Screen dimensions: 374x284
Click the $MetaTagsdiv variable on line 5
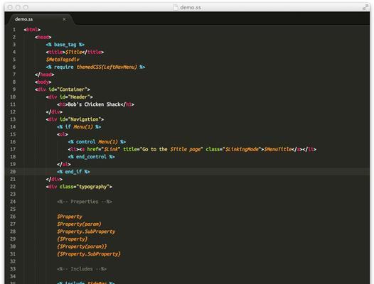click(63, 60)
